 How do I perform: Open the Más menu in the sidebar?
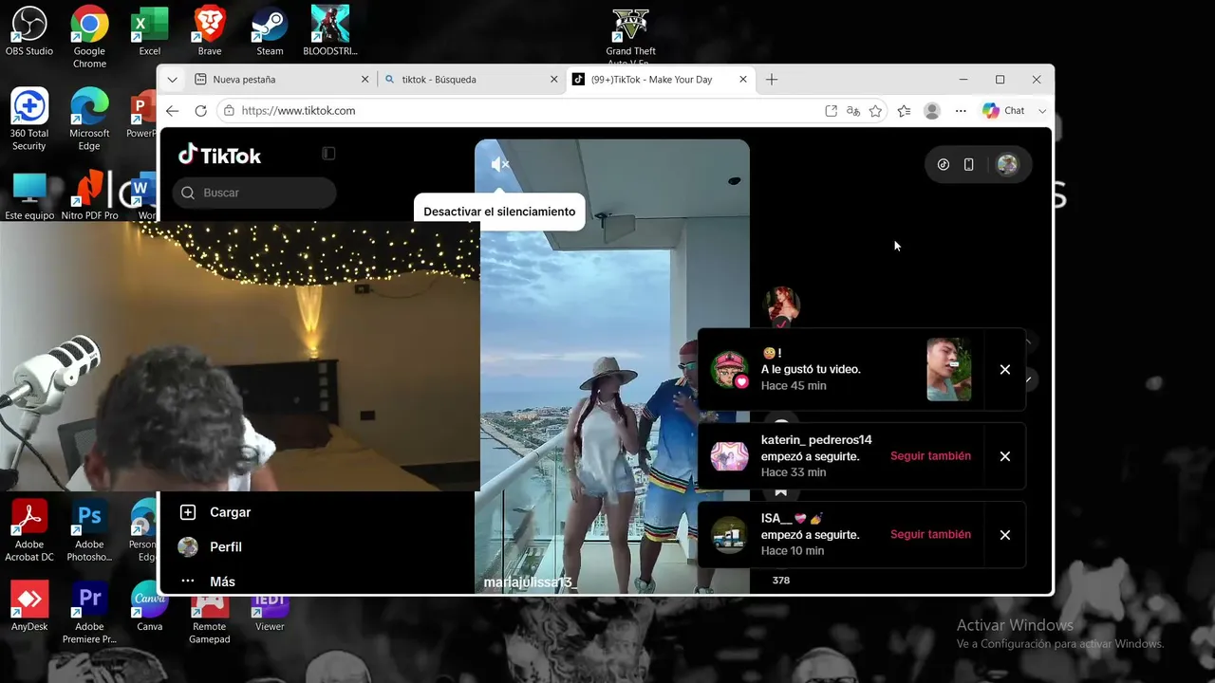(208, 581)
